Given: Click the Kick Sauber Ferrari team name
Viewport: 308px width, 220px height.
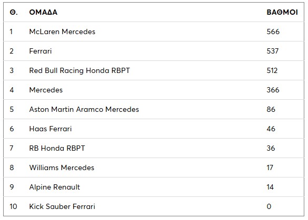Looking at the screenshot, I should point(62,206).
